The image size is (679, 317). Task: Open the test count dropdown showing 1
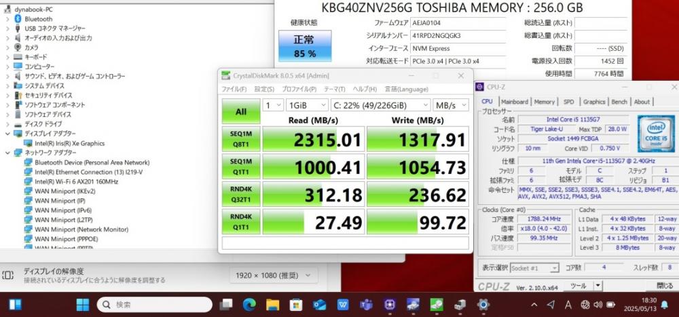tap(273, 105)
